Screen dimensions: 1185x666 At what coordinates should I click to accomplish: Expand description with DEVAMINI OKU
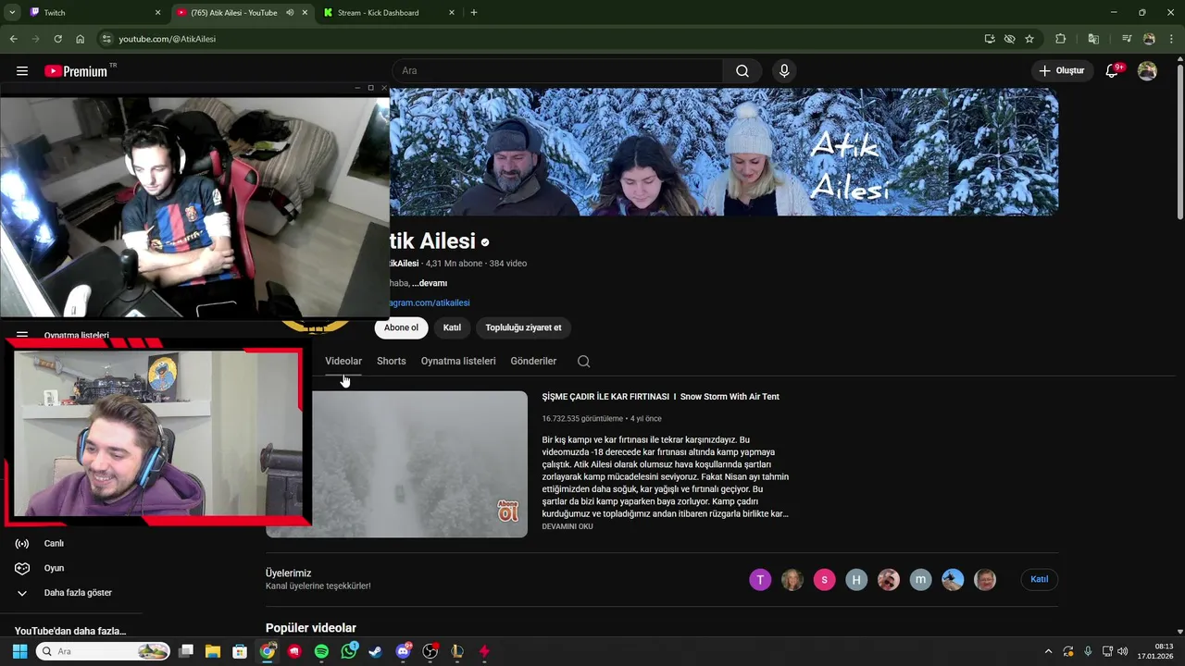coord(568,527)
